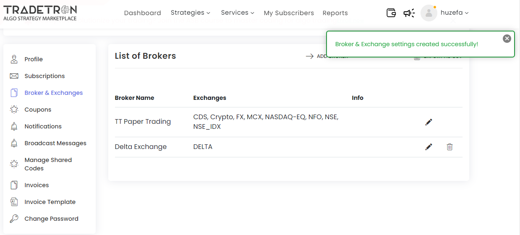Delete Delta Exchange broker trash icon
520x235 pixels.
point(449,147)
